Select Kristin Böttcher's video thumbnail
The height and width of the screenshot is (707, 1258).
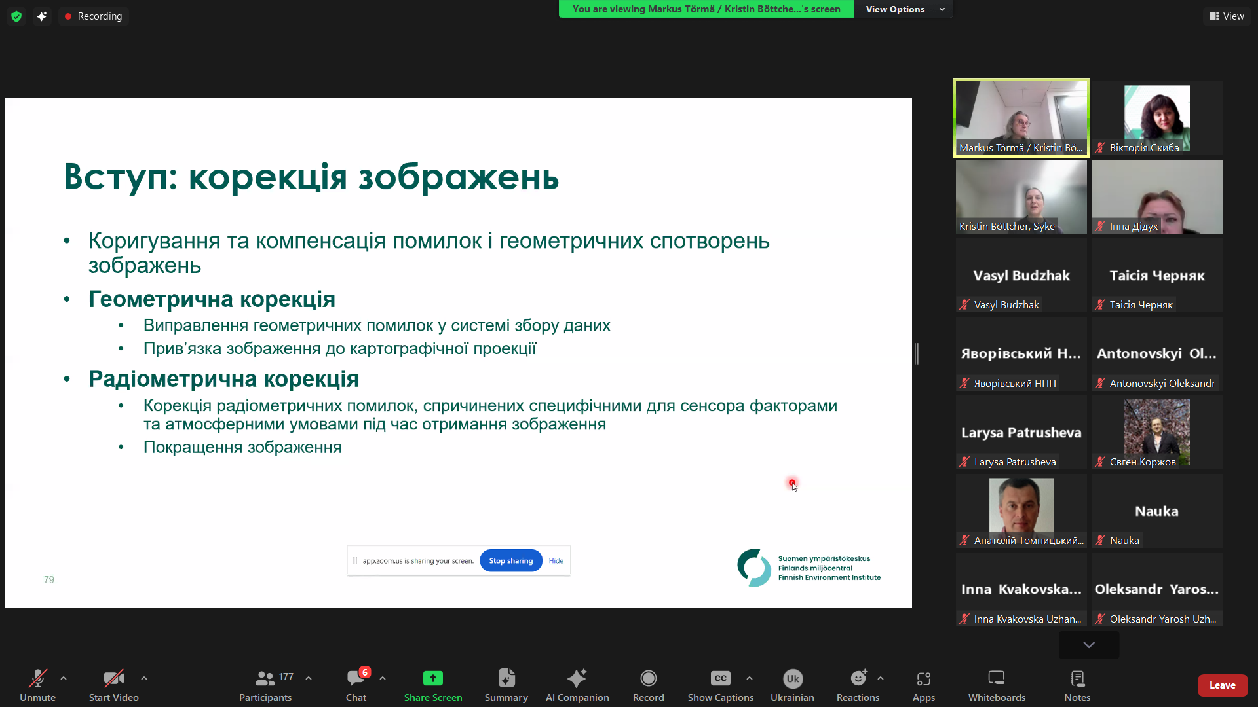1020,196
